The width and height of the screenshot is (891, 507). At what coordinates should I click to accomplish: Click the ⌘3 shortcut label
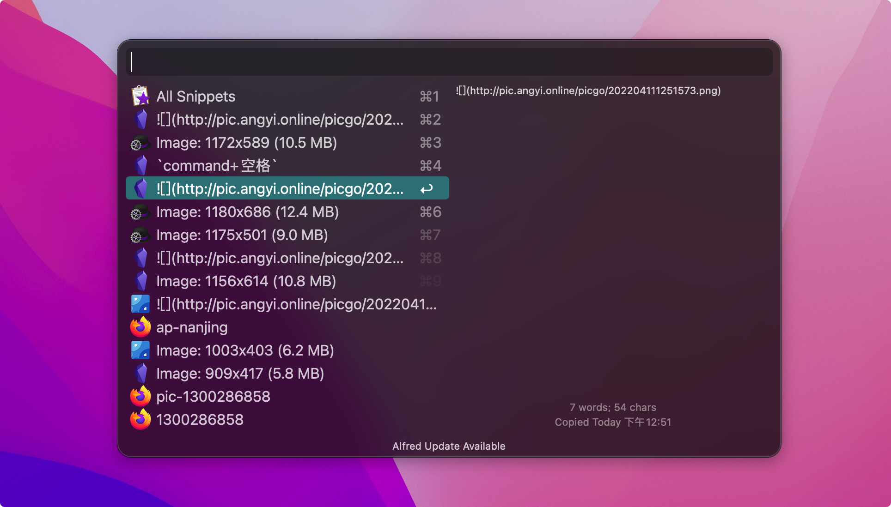coord(430,143)
